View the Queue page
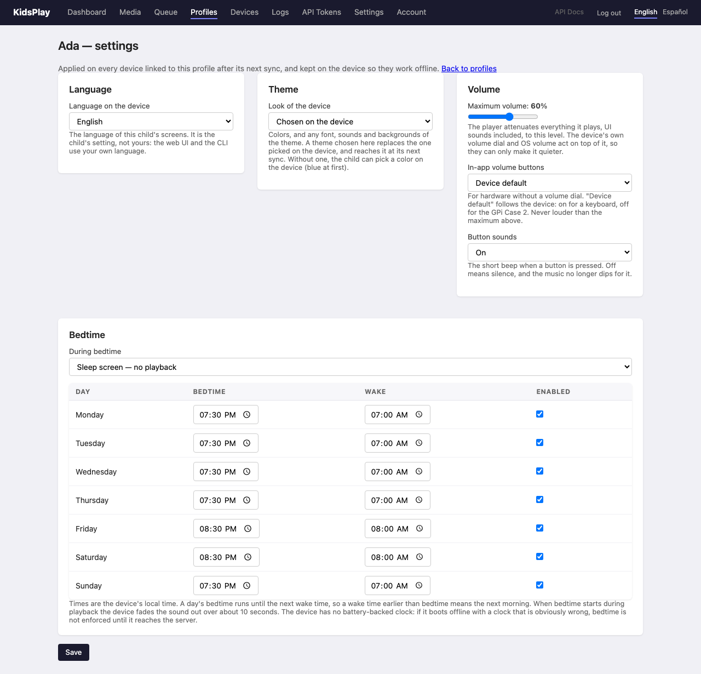Image resolution: width=701 pixels, height=674 pixels. pos(166,12)
